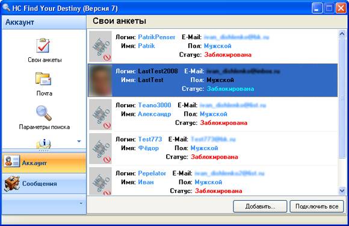349x226 pixels.
Task: Click the name Фёдор
Action: pyautogui.click(x=148, y=148)
